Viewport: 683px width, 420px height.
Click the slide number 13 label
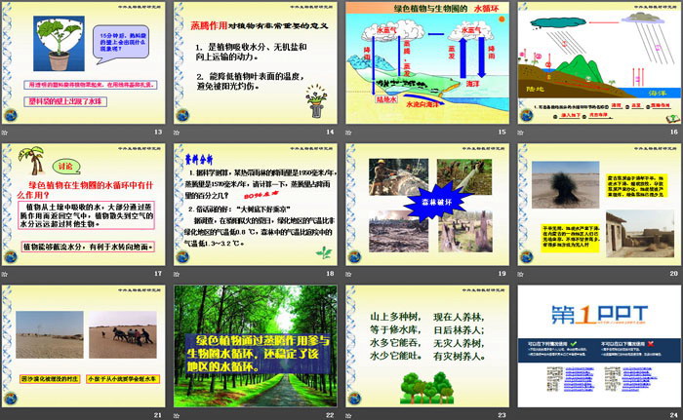pos(158,132)
